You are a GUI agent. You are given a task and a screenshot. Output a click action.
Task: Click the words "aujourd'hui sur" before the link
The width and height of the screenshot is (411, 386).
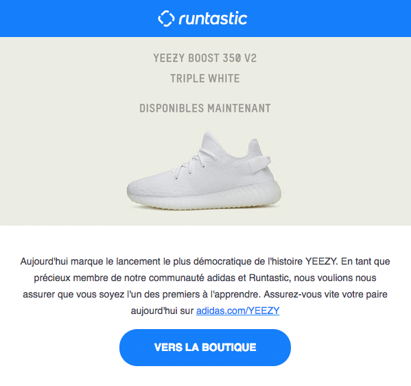point(162,311)
